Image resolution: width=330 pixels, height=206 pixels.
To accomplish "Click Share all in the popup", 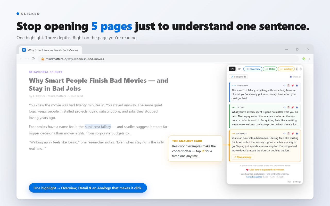I will pyautogui.click(x=295, y=77).
